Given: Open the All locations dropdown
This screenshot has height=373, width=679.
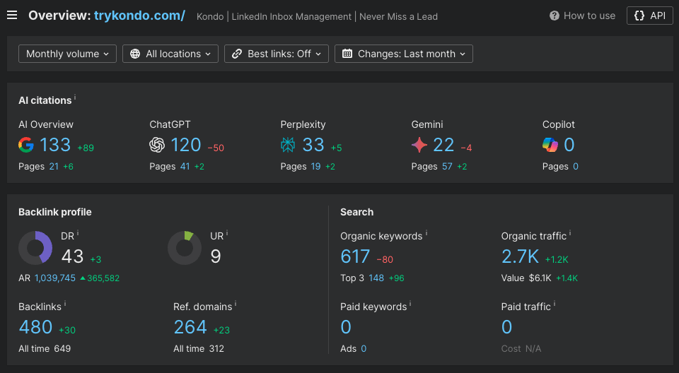Looking at the screenshot, I should [170, 54].
